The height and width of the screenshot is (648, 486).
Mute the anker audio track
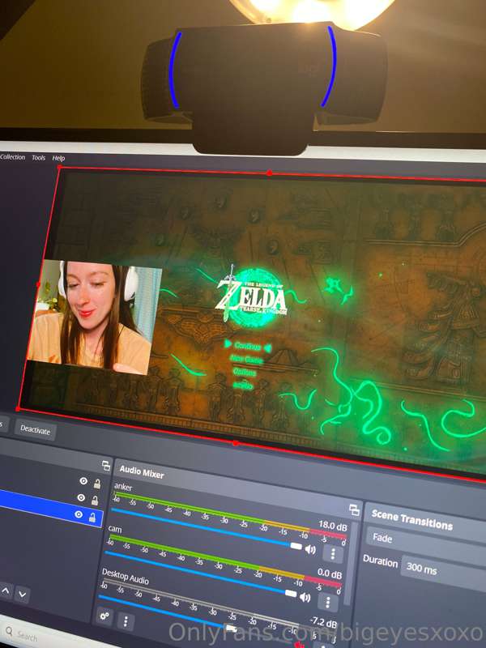click(310, 549)
